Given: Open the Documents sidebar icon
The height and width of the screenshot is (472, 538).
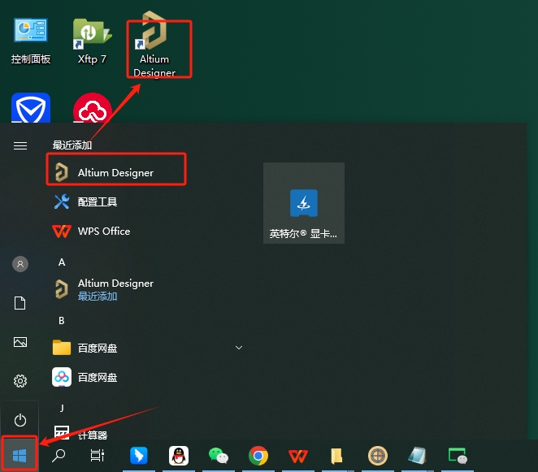Looking at the screenshot, I should click(x=20, y=303).
